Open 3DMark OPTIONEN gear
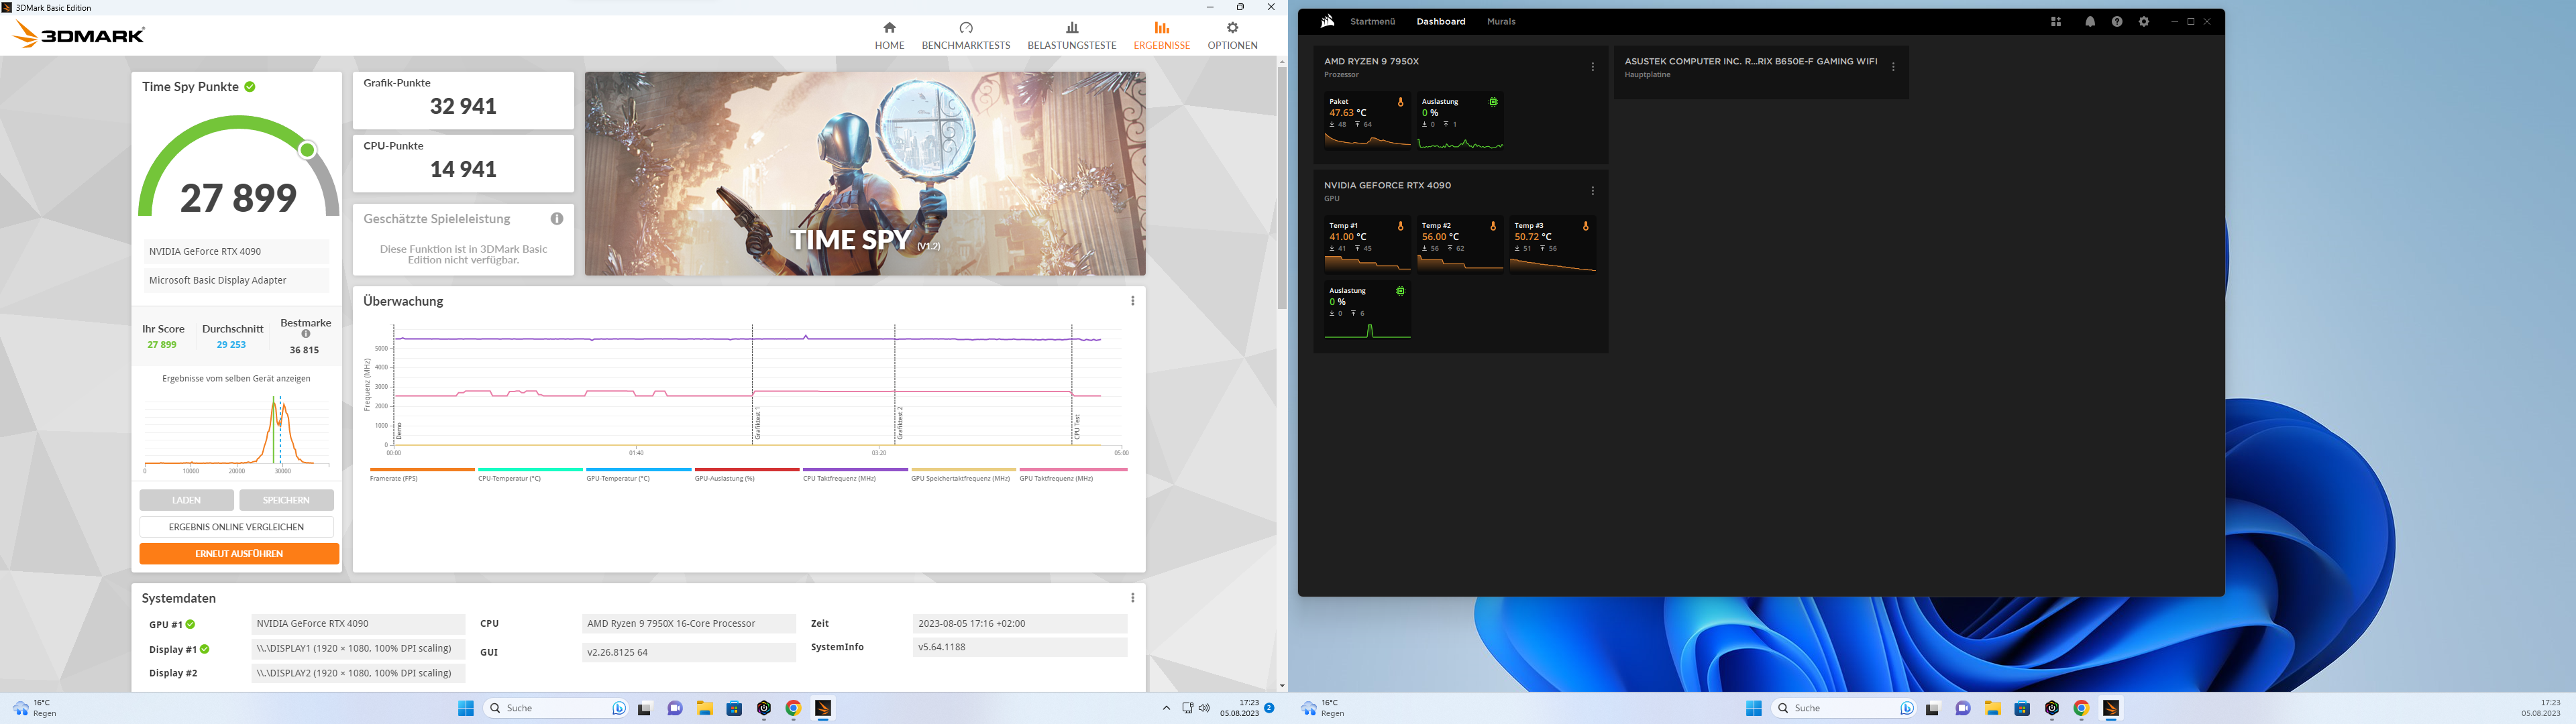 (x=1232, y=28)
